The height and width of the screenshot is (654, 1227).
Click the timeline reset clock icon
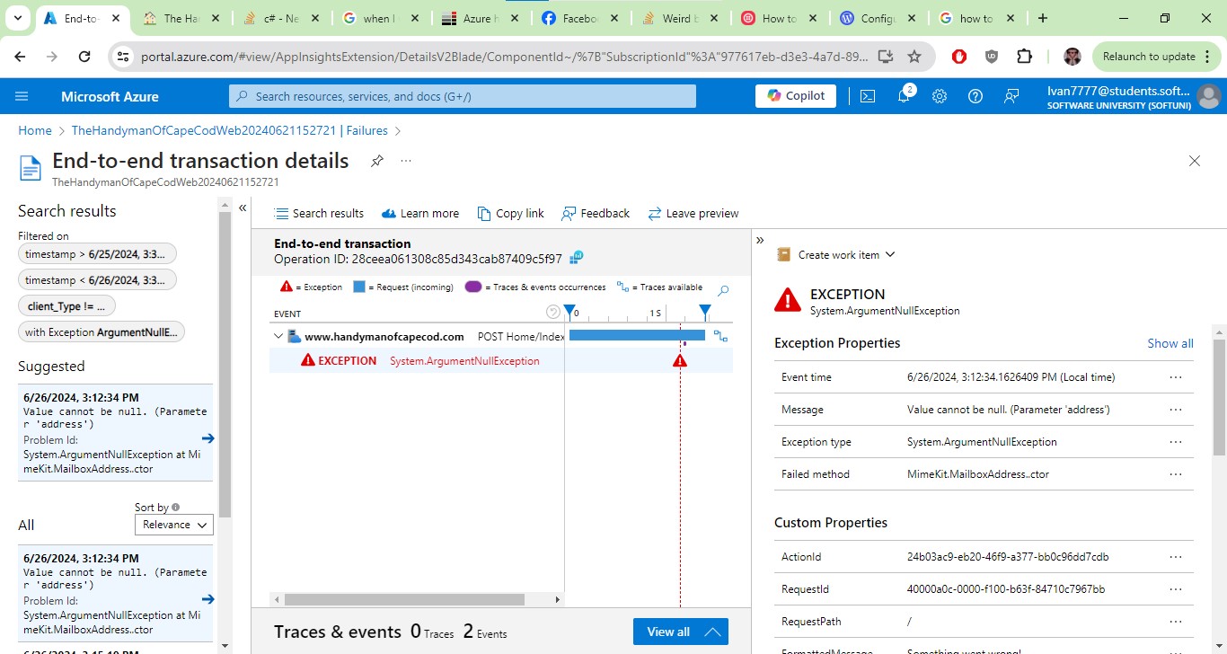(x=553, y=313)
